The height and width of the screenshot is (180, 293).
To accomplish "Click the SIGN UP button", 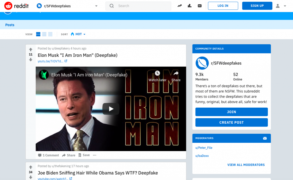I will tap(257, 6).
